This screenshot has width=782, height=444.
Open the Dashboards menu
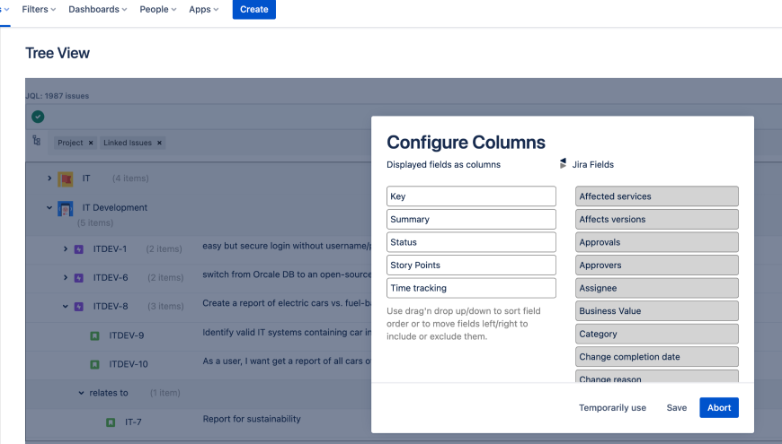click(98, 10)
